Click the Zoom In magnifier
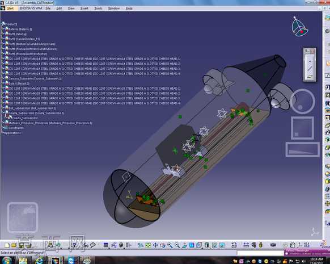 click(170, 245)
